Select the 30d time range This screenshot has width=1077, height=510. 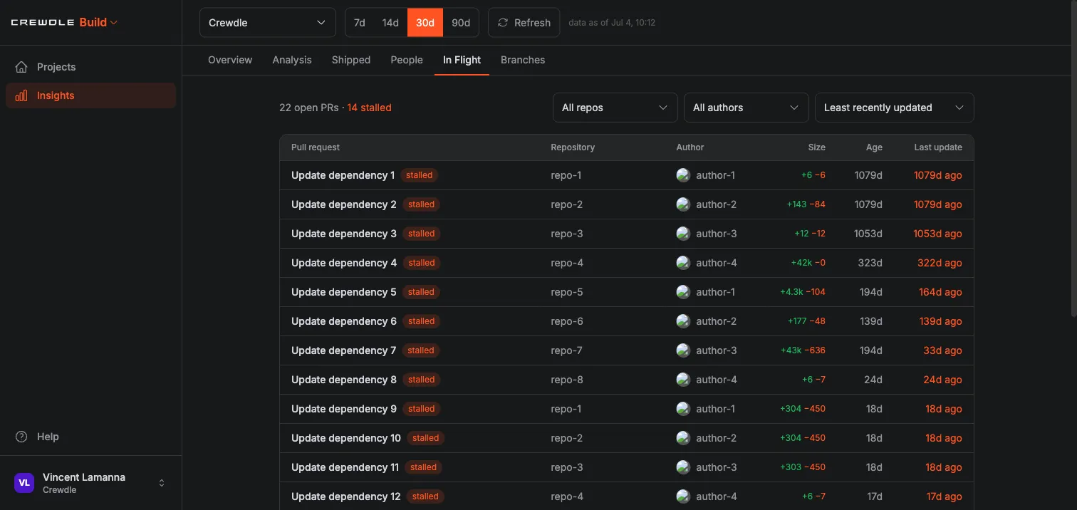click(425, 23)
